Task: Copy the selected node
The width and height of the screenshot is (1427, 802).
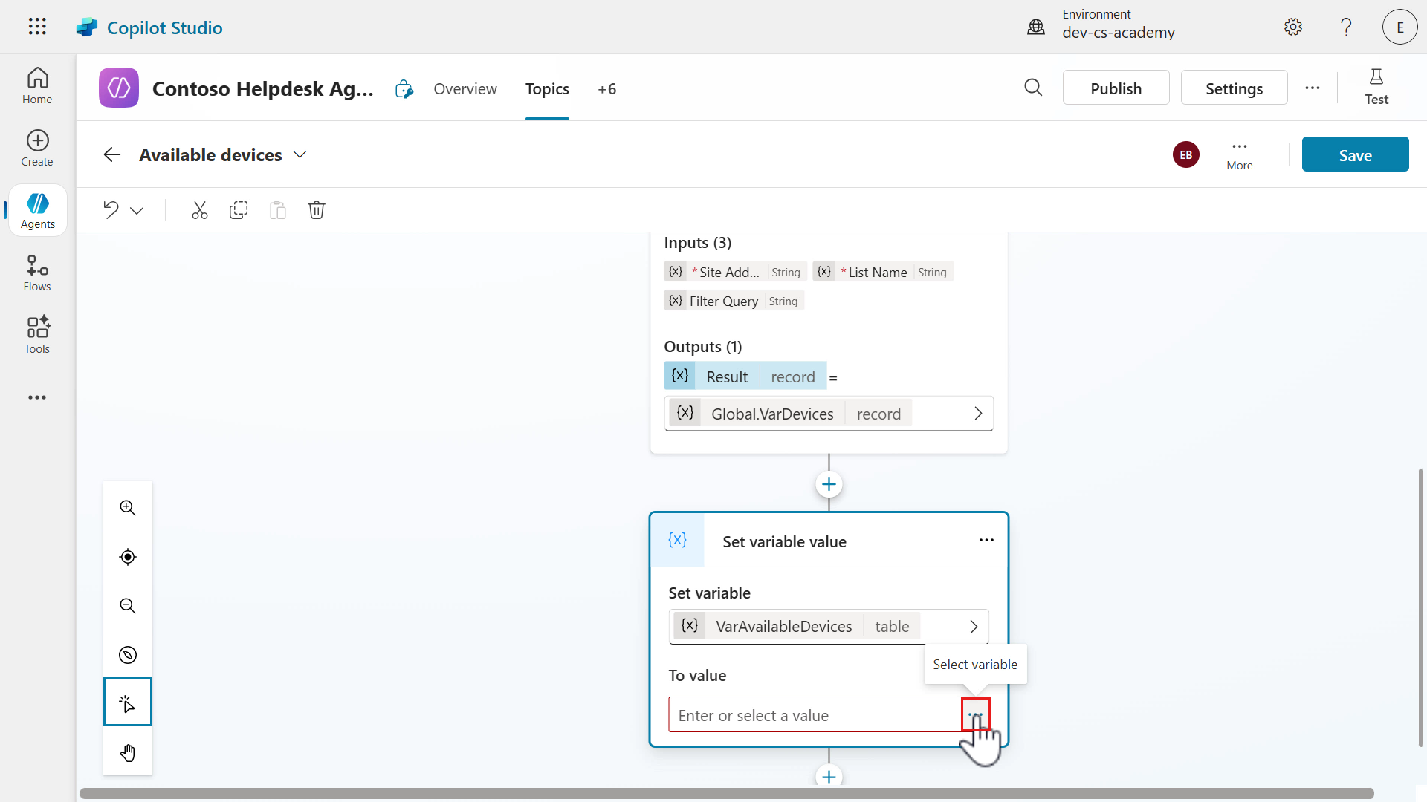Action: point(239,210)
